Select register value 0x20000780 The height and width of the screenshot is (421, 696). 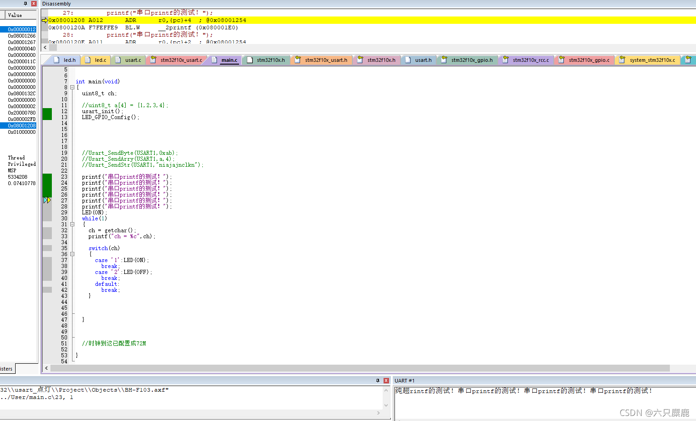pyautogui.click(x=22, y=113)
